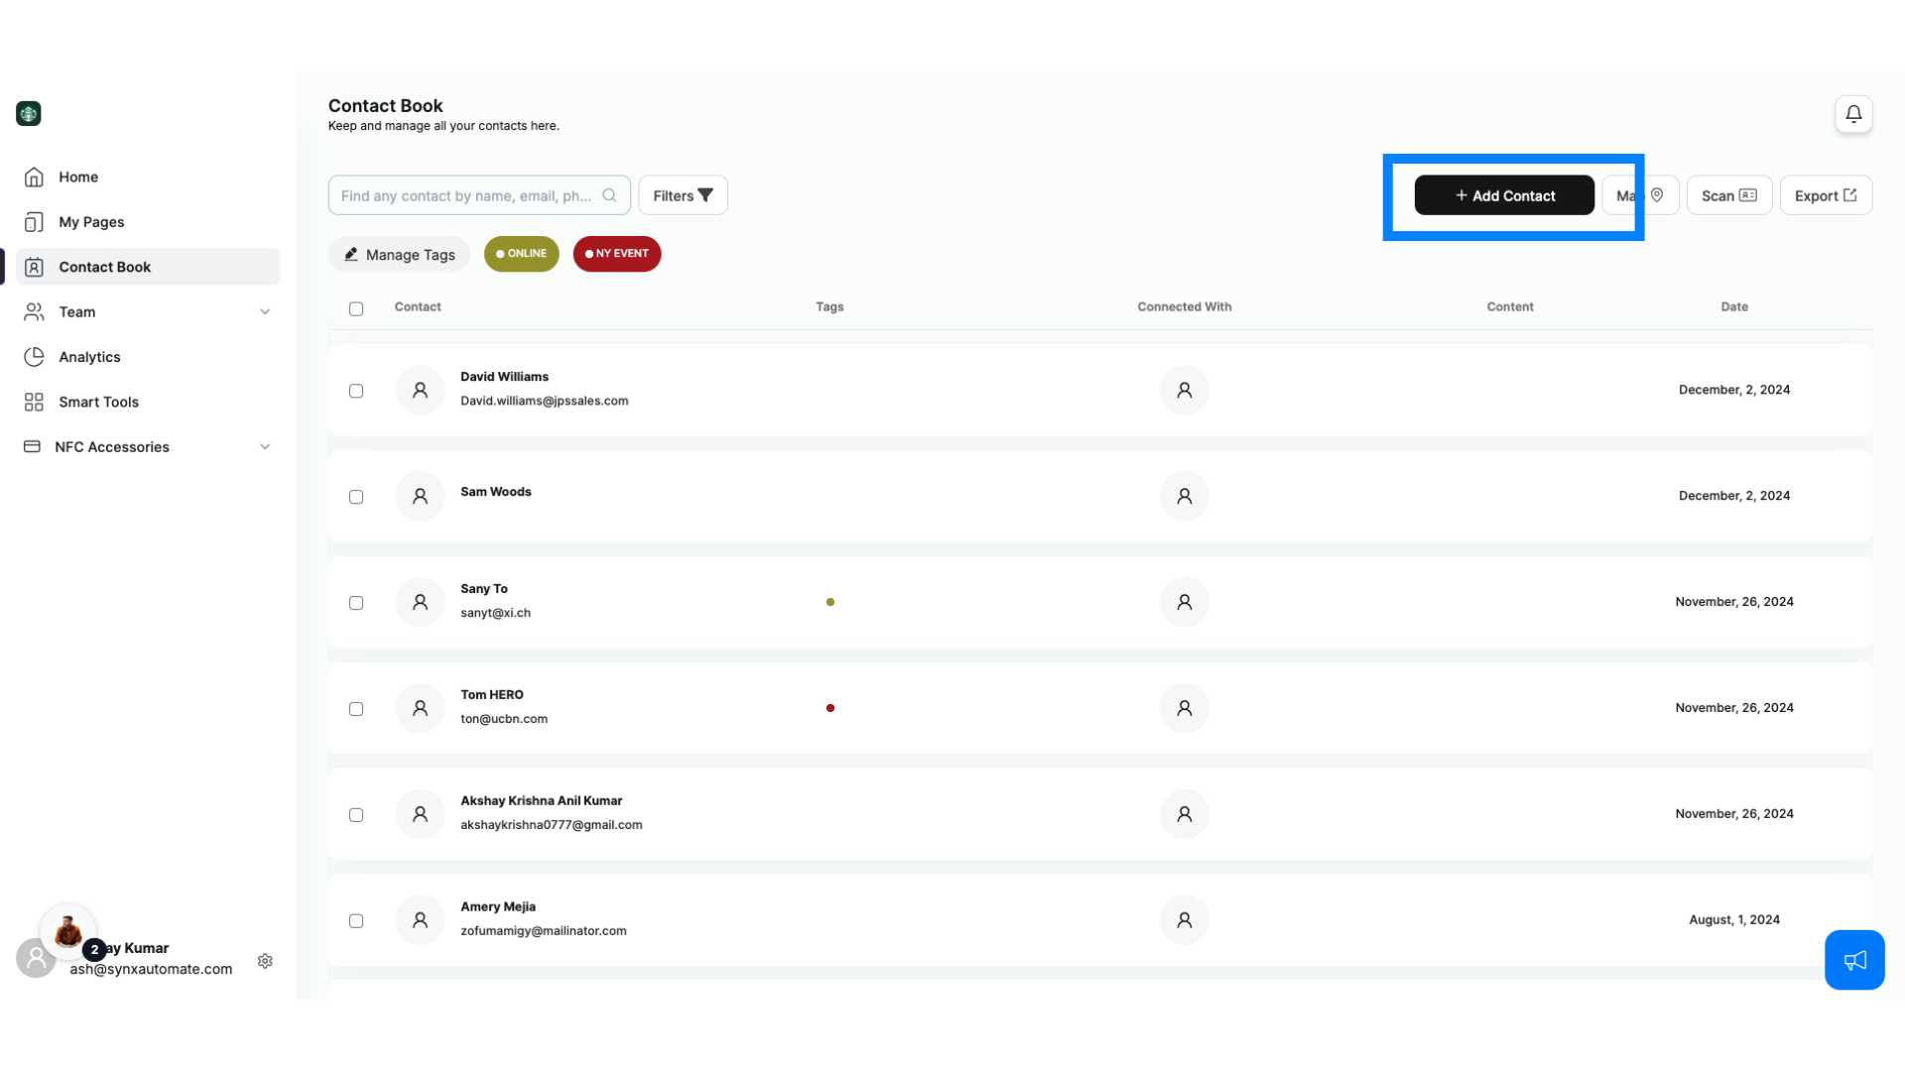
Task: Select the NY EVENT tag filter
Action: (x=616, y=253)
